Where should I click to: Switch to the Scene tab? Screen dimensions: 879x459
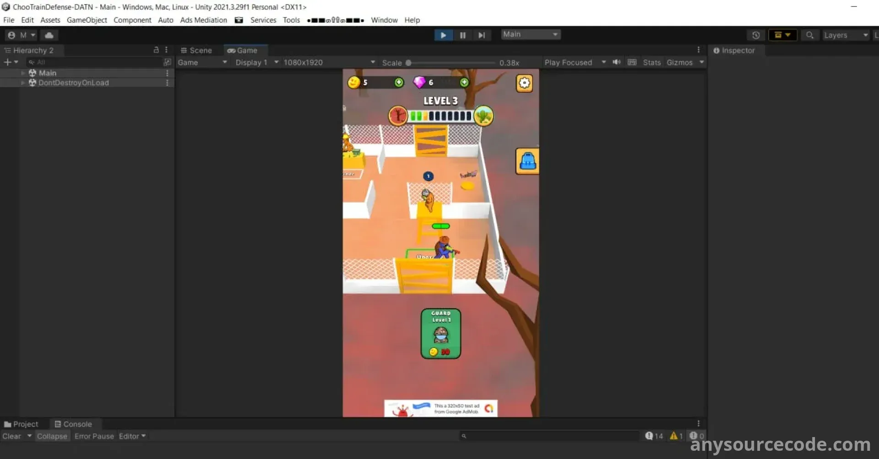coord(197,50)
